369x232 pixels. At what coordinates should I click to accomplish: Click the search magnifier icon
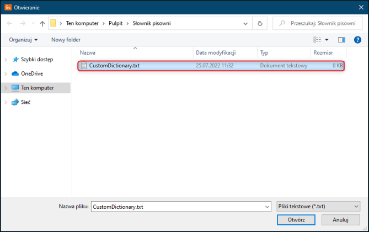[282, 23]
